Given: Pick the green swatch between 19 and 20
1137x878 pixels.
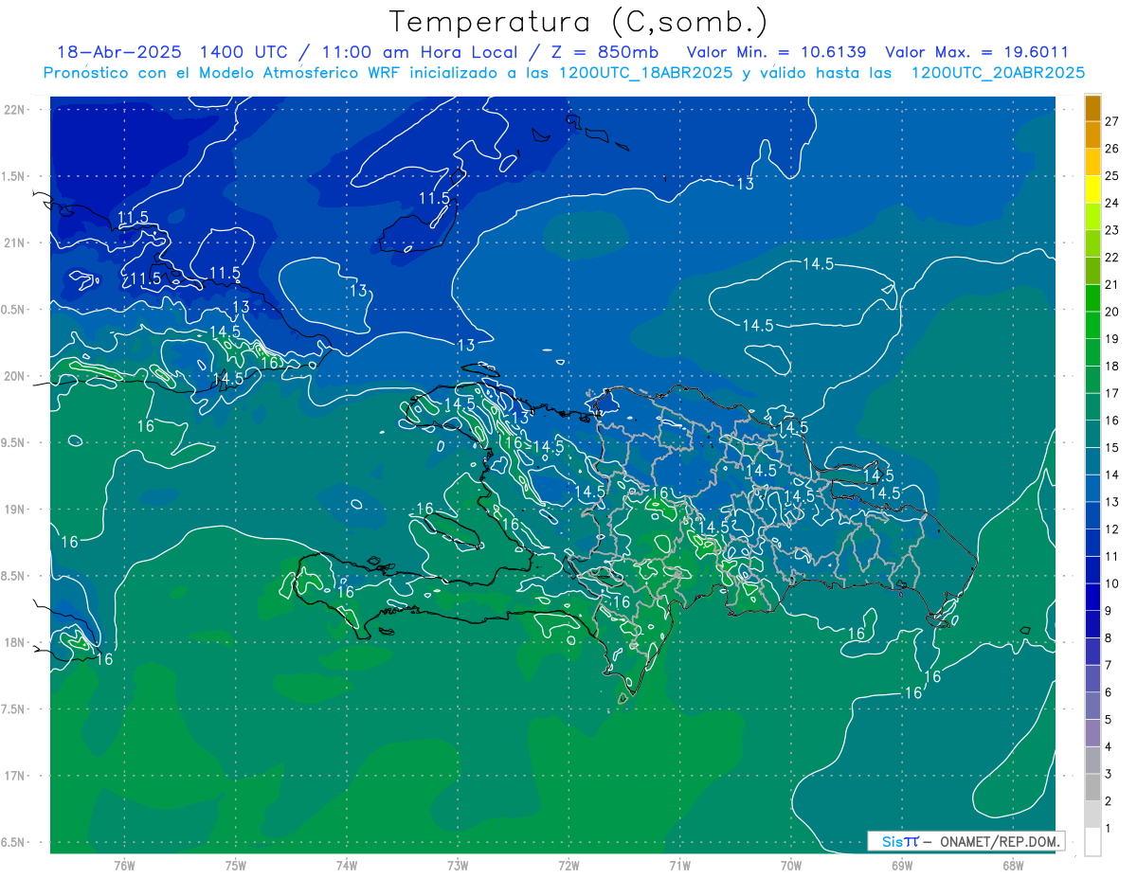Looking at the screenshot, I should click(1092, 326).
